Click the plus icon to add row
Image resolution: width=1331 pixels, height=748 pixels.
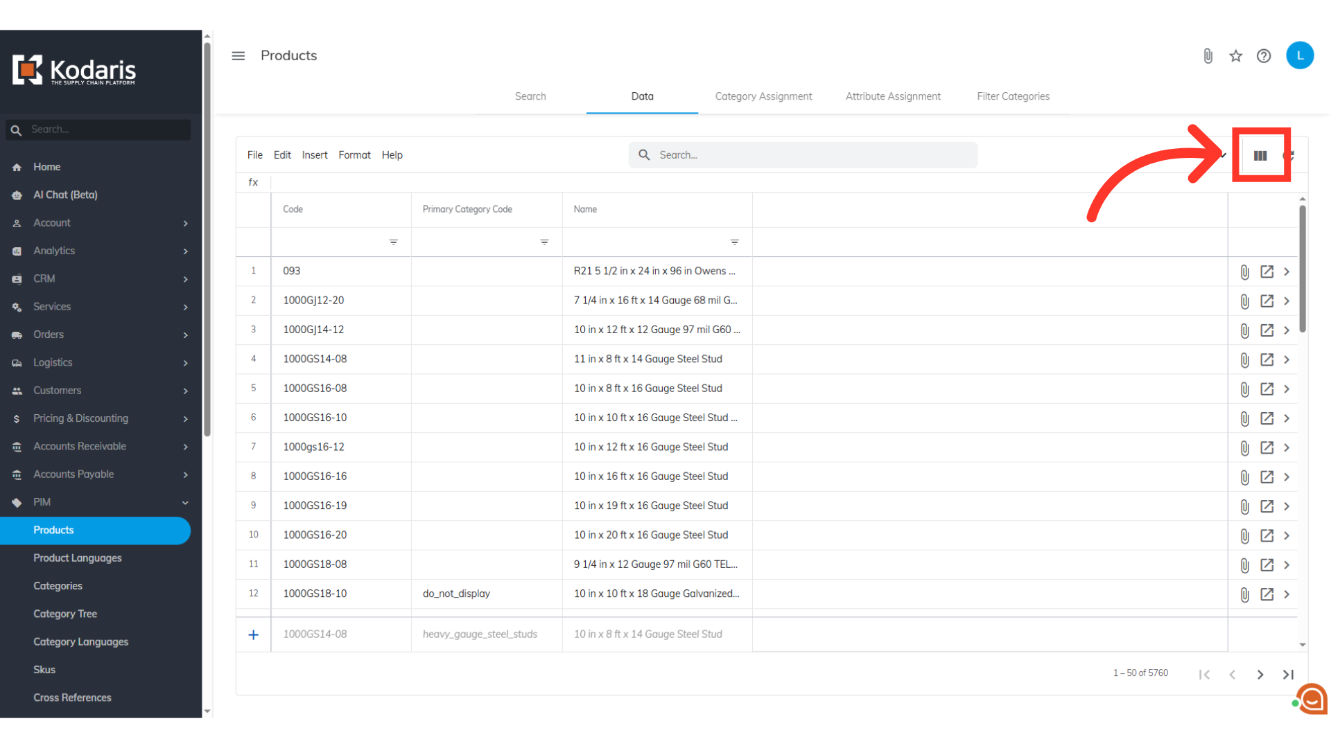[254, 634]
